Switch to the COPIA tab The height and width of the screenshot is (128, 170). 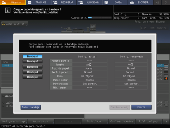coord(115,2)
